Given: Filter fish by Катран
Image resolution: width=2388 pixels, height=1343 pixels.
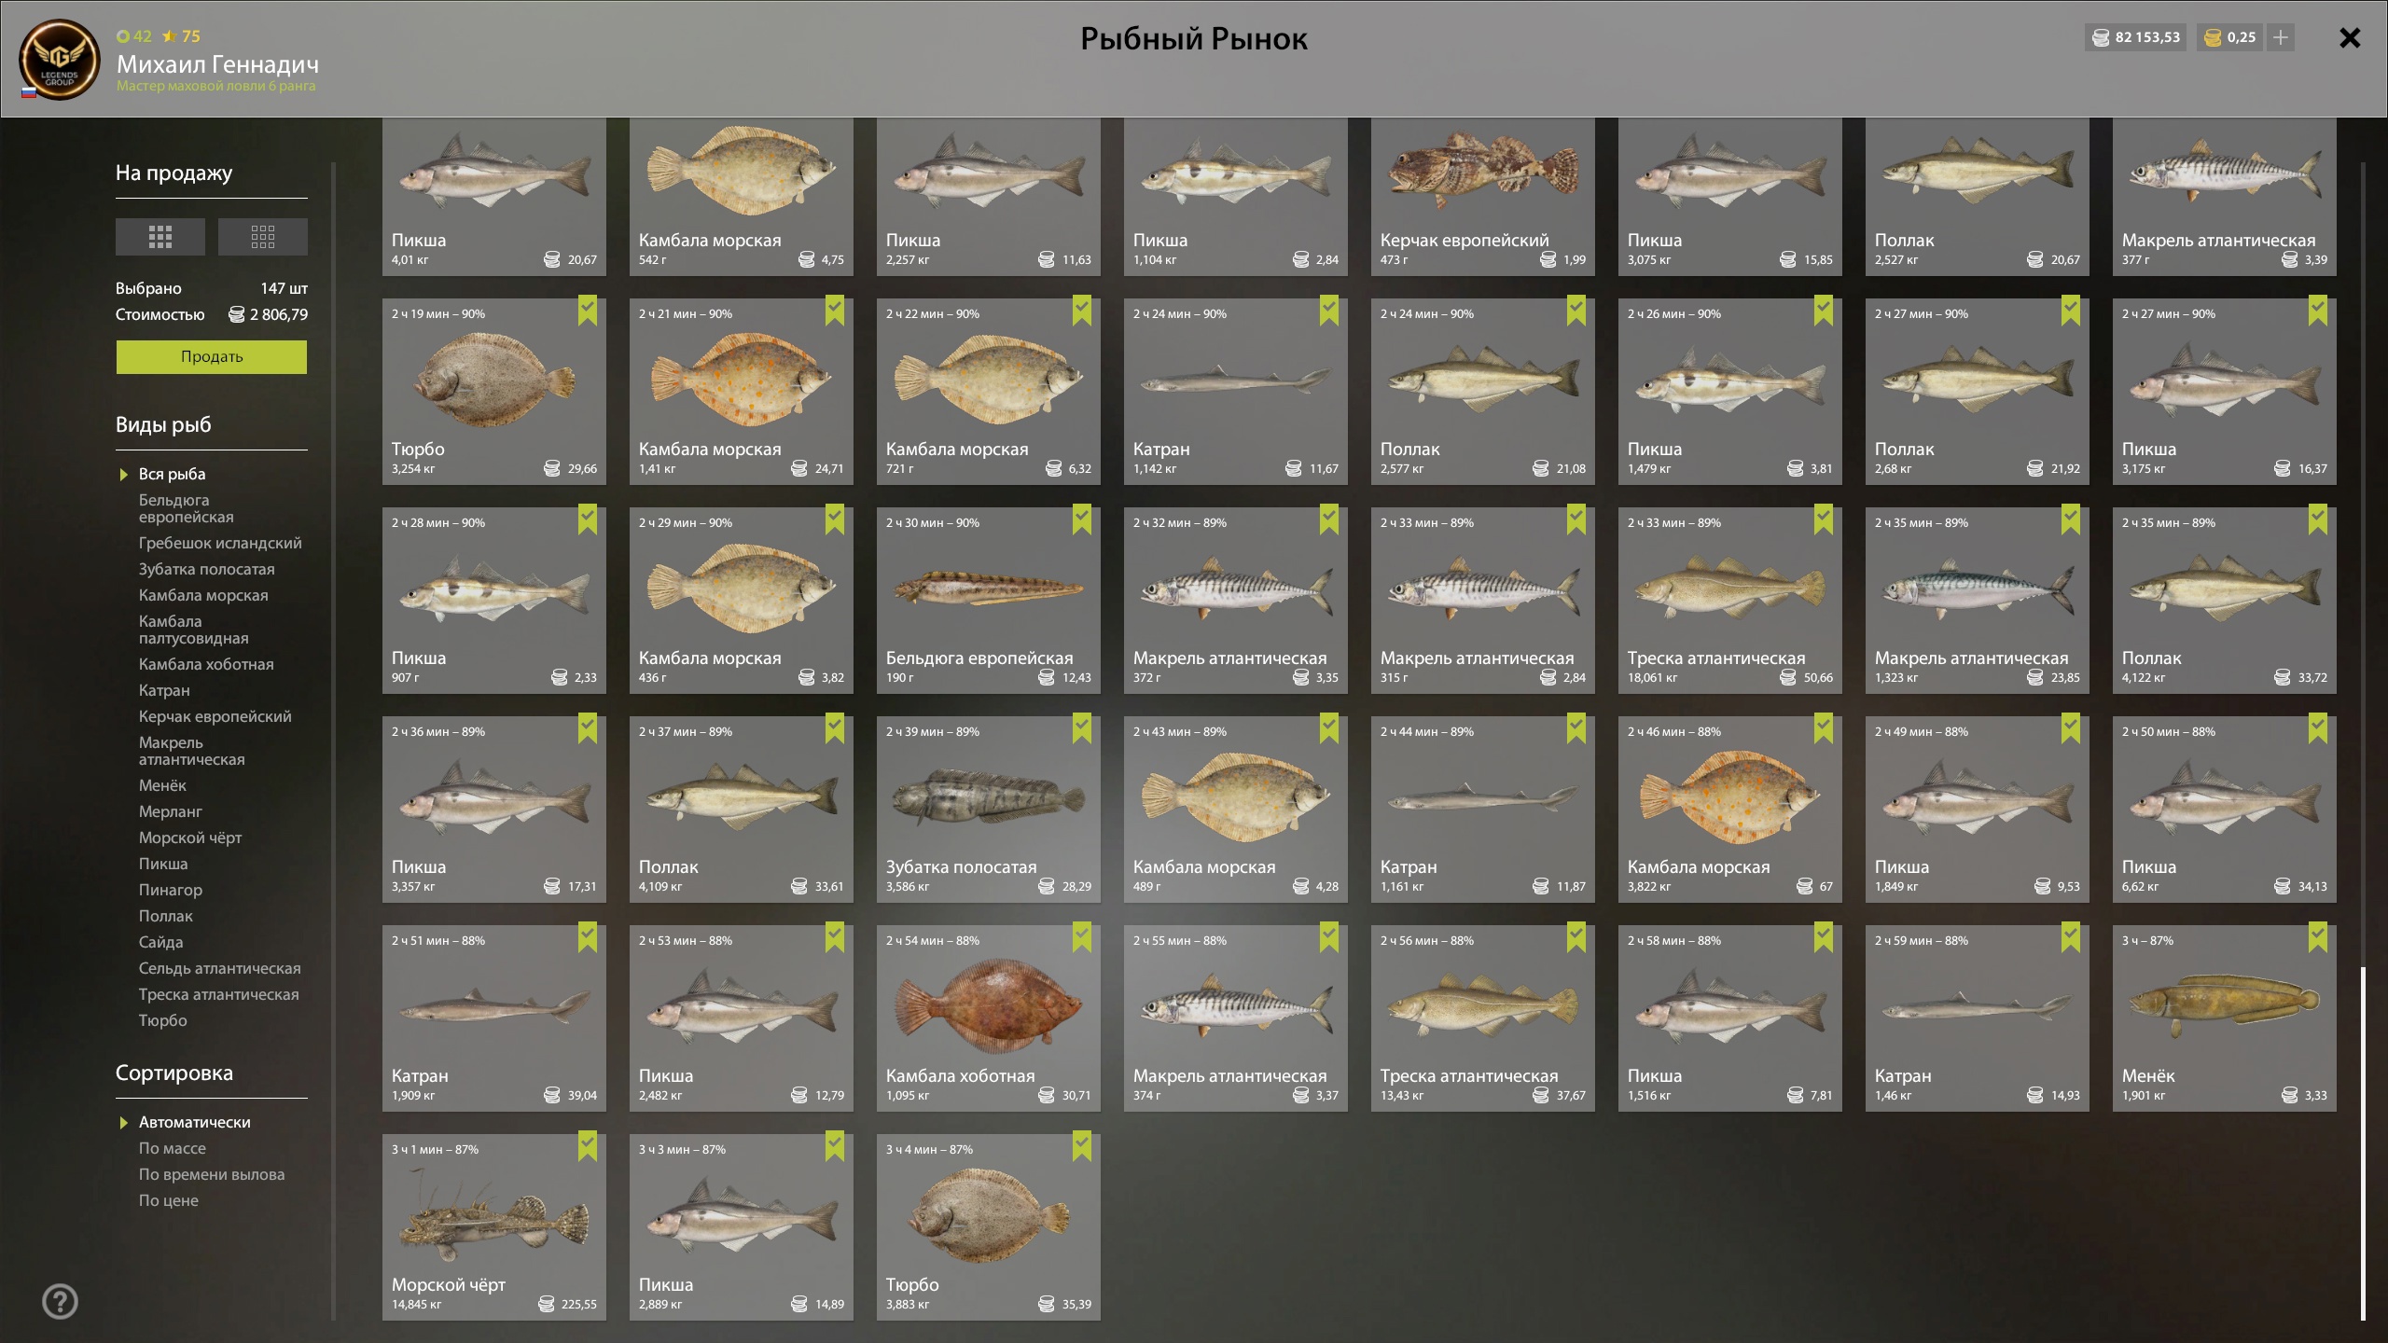Looking at the screenshot, I should (164, 690).
